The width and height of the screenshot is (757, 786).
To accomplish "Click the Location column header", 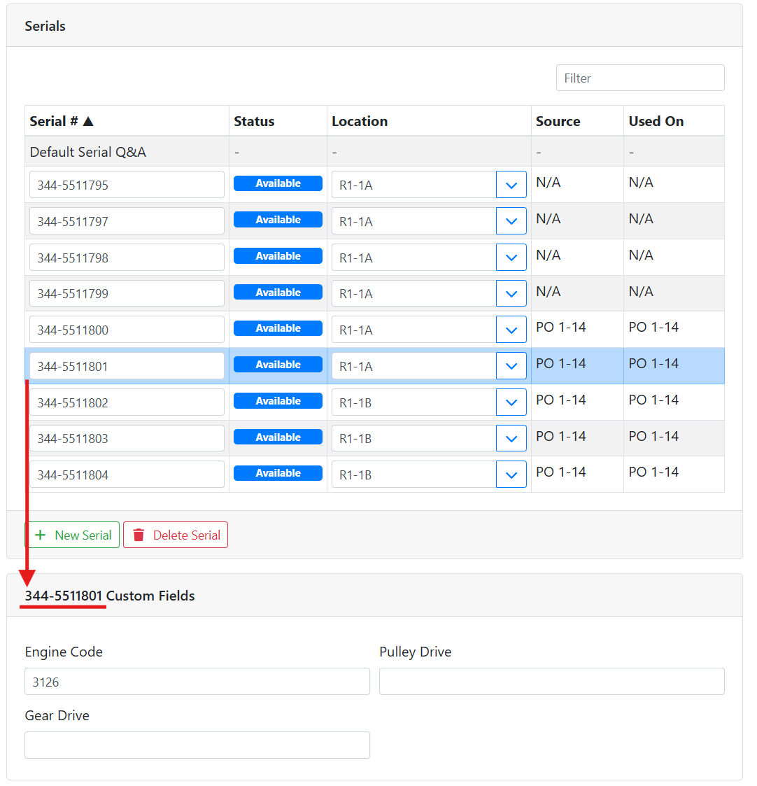I will [x=360, y=121].
